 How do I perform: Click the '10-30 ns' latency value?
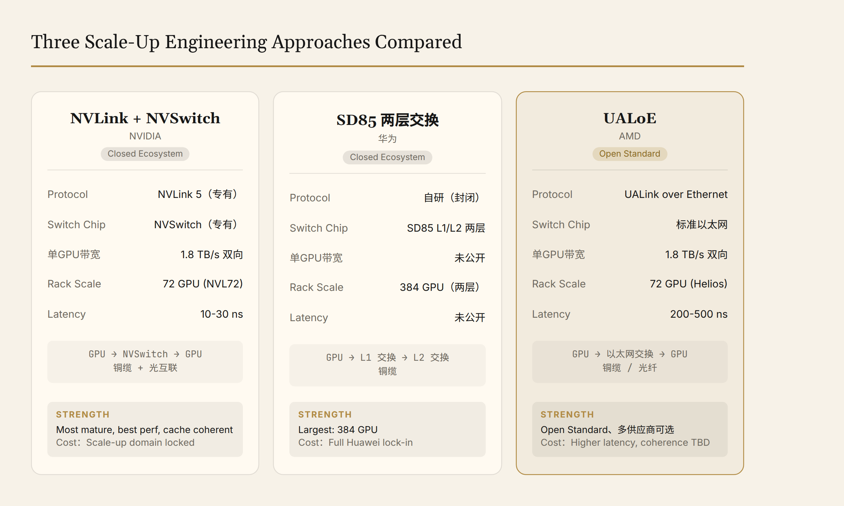click(x=222, y=314)
